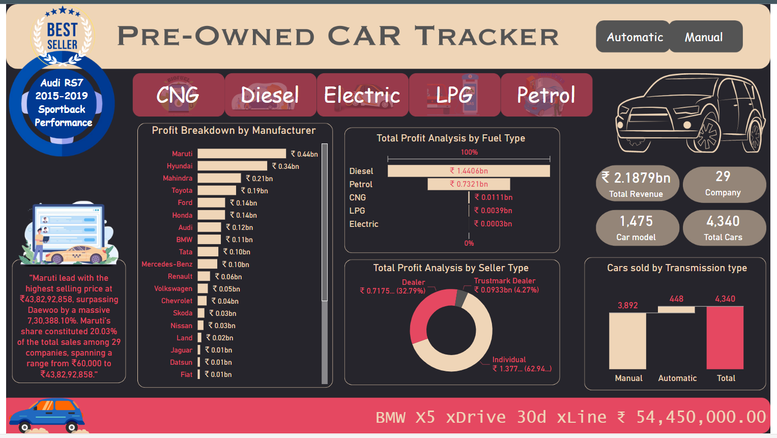Filter by Automatic transmission
This screenshot has height=438, width=777.
pyautogui.click(x=634, y=37)
